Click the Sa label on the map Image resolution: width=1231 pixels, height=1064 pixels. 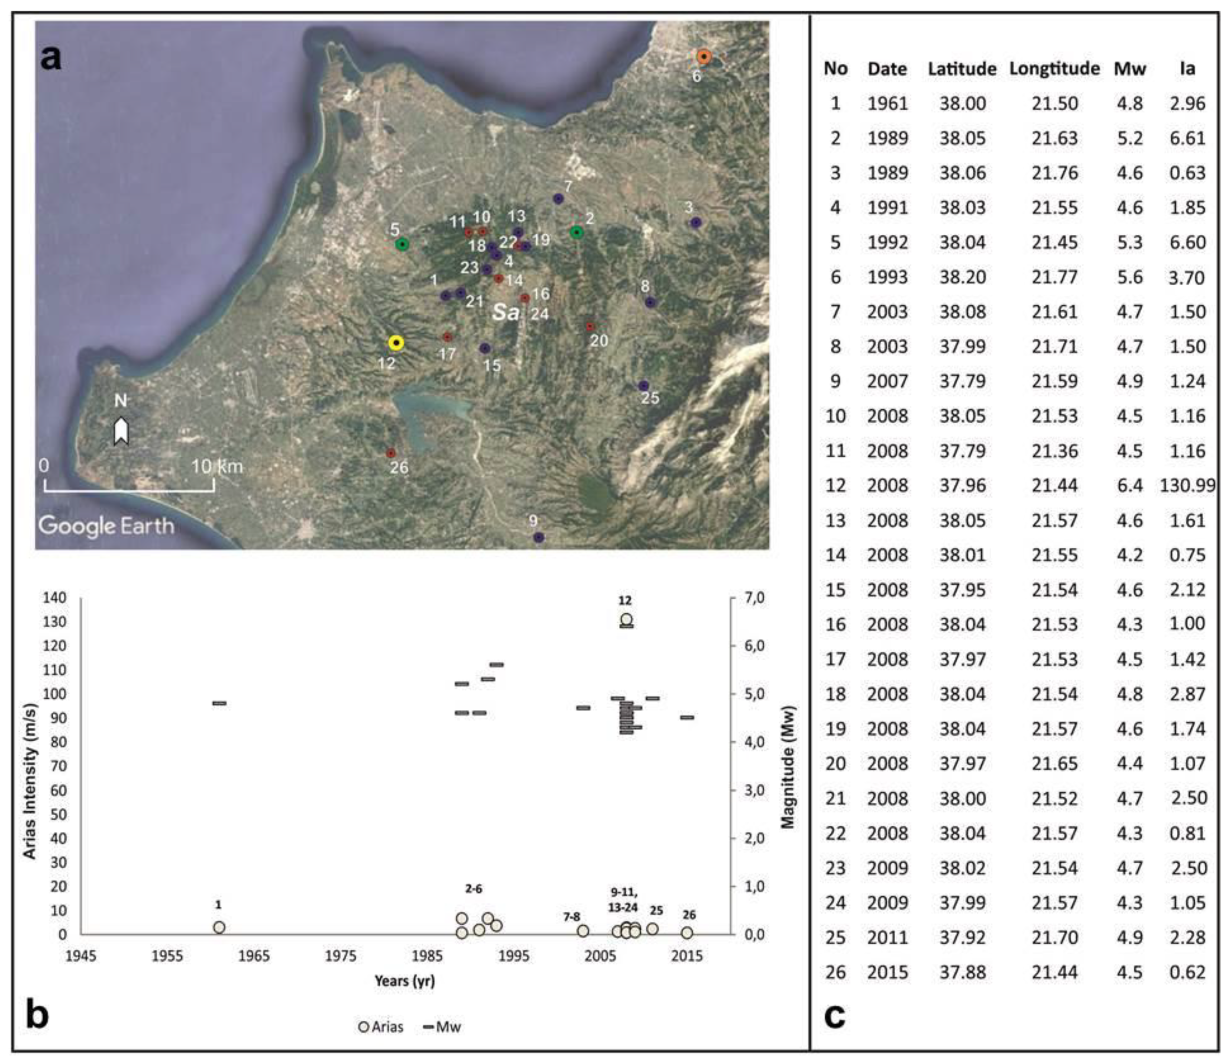pyautogui.click(x=505, y=313)
